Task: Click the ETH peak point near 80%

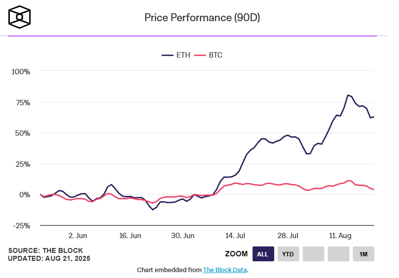Action: (x=348, y=95)
